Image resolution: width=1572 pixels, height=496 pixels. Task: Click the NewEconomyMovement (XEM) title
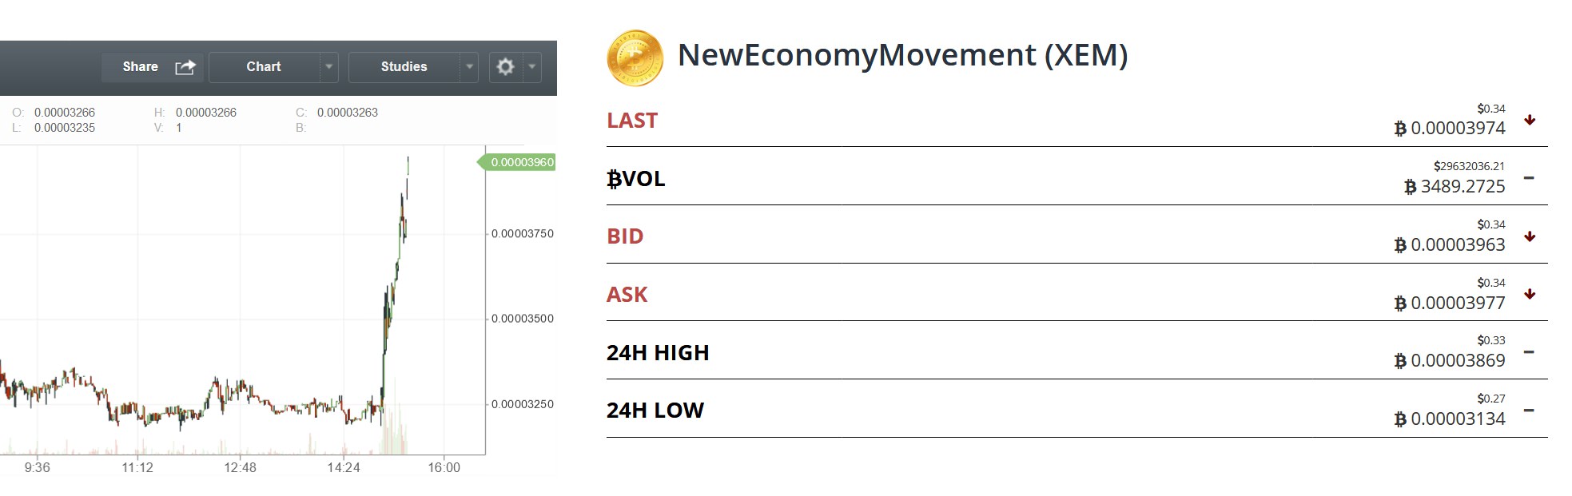pyautogui.click(x=902, y=55)
